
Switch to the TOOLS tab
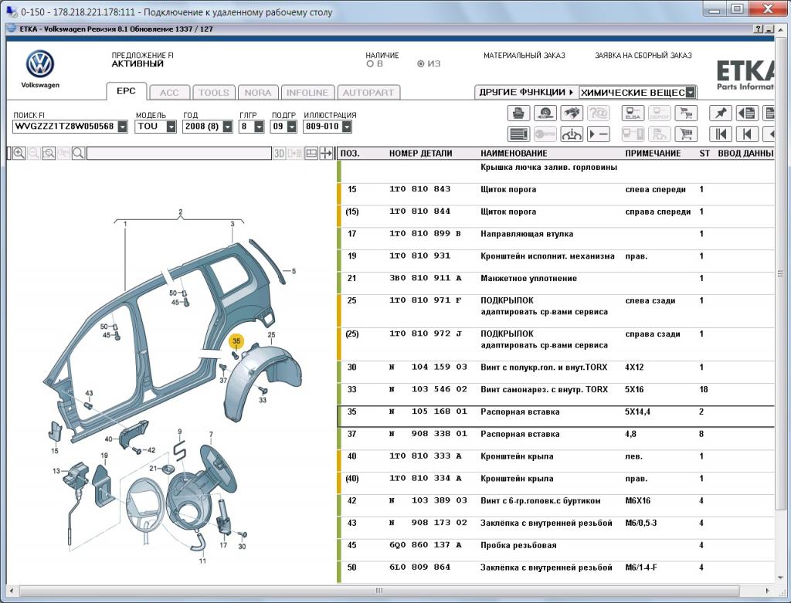pos(213,93)
